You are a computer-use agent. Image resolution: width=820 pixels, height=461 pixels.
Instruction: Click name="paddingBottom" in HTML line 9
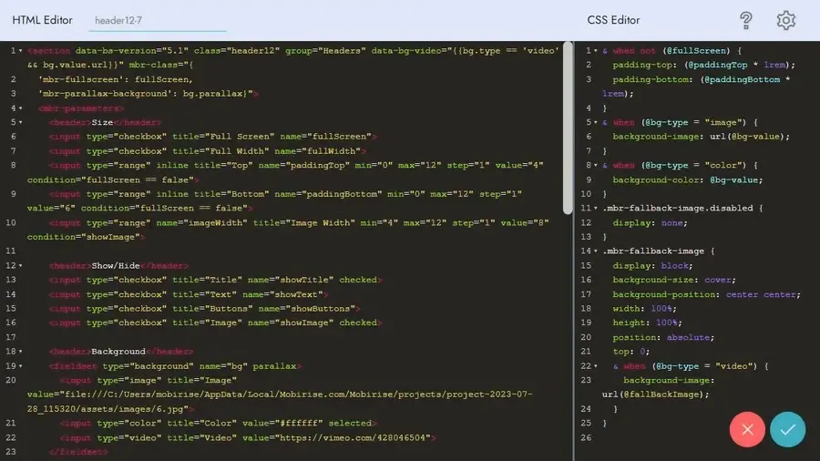(x=328, y=194)
